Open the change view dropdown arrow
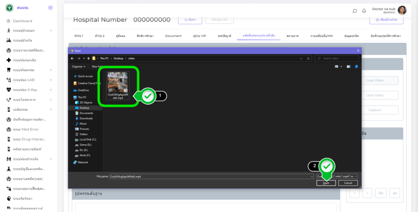 (341, 67)
